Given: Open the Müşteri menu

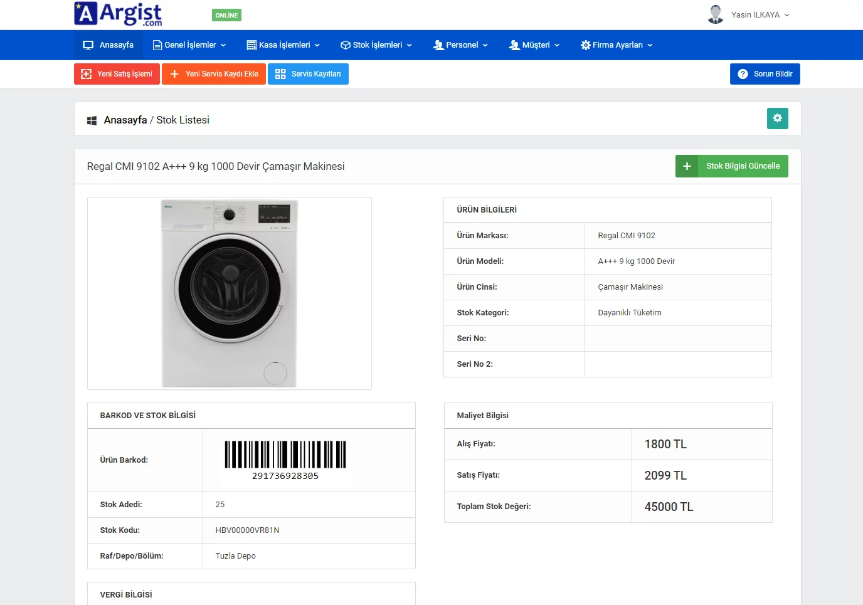Looking at the screenshot, I should click(x=535, y=45).
